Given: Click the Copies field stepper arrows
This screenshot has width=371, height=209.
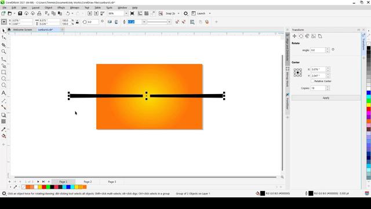Looking at the screenshot, I should [327, 88].
